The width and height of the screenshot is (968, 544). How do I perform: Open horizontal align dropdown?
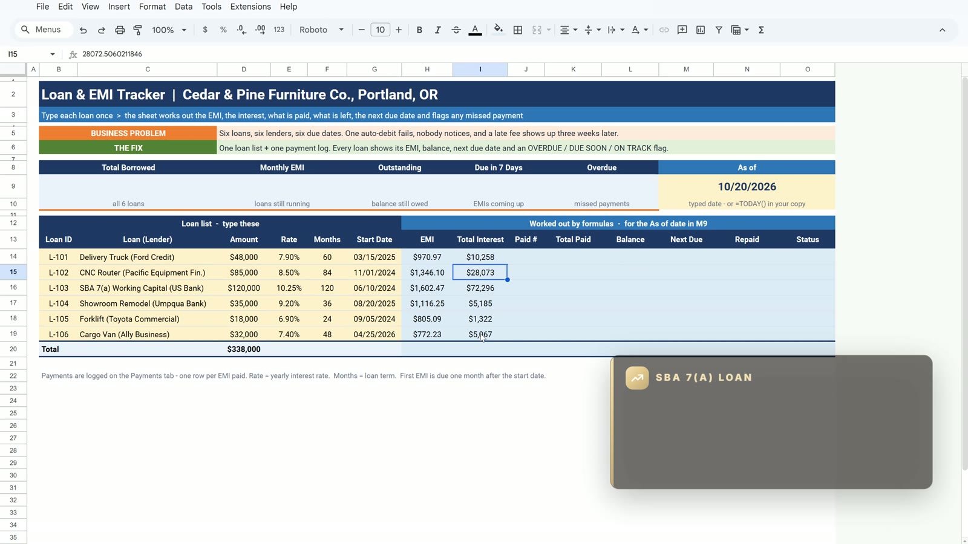coord(568,30)
